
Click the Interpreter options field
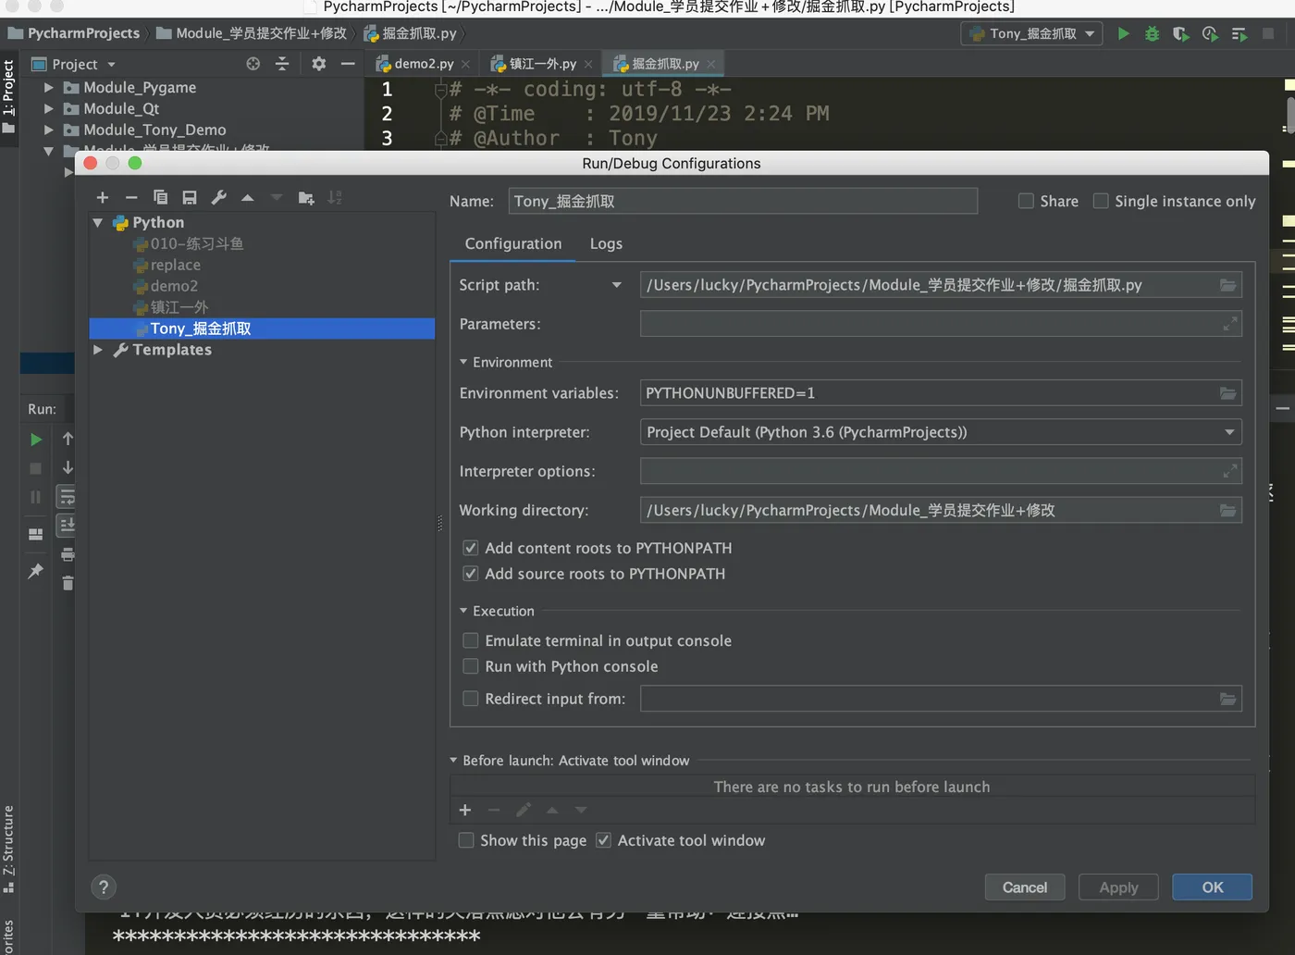tap(940, 471)
